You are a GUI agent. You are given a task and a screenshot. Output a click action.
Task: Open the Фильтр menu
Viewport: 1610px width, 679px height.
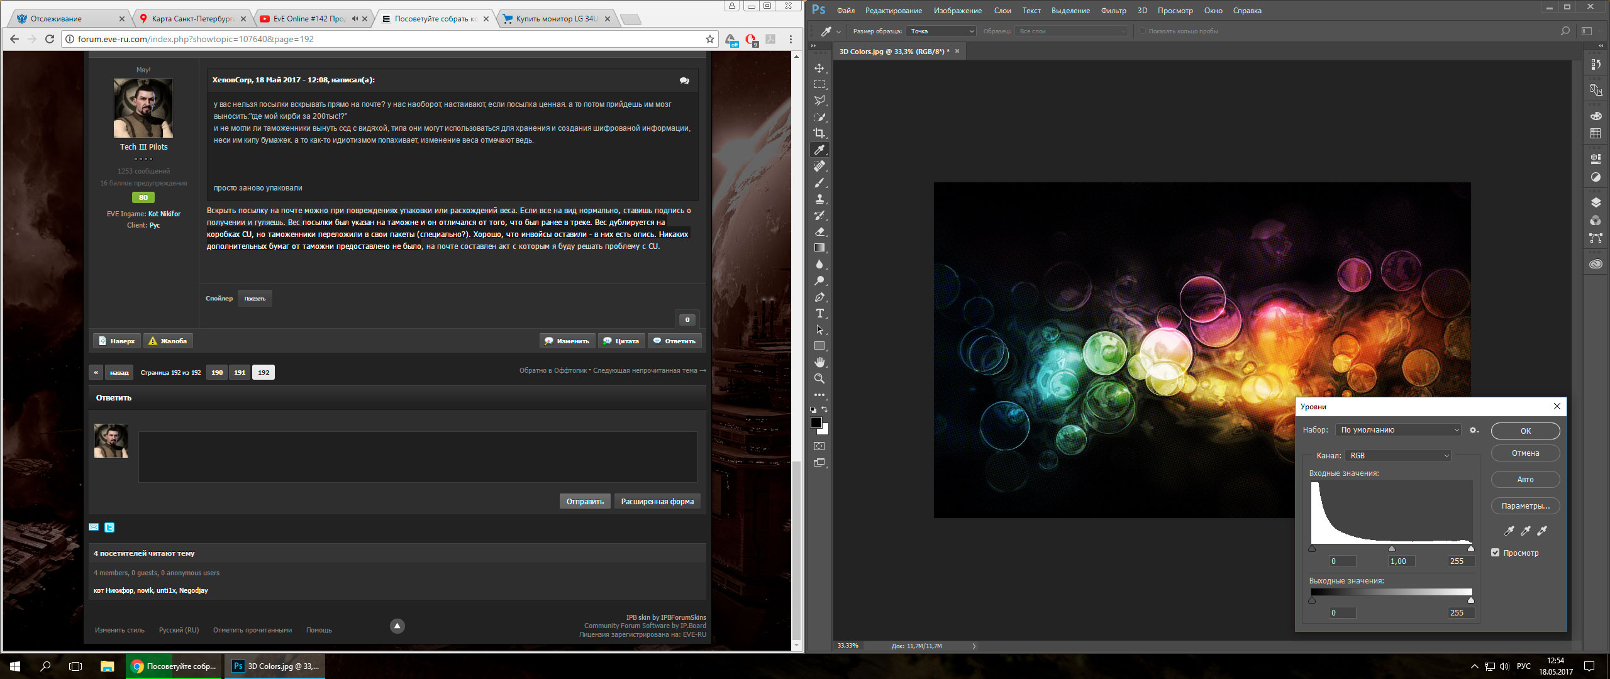point(1113,11)
